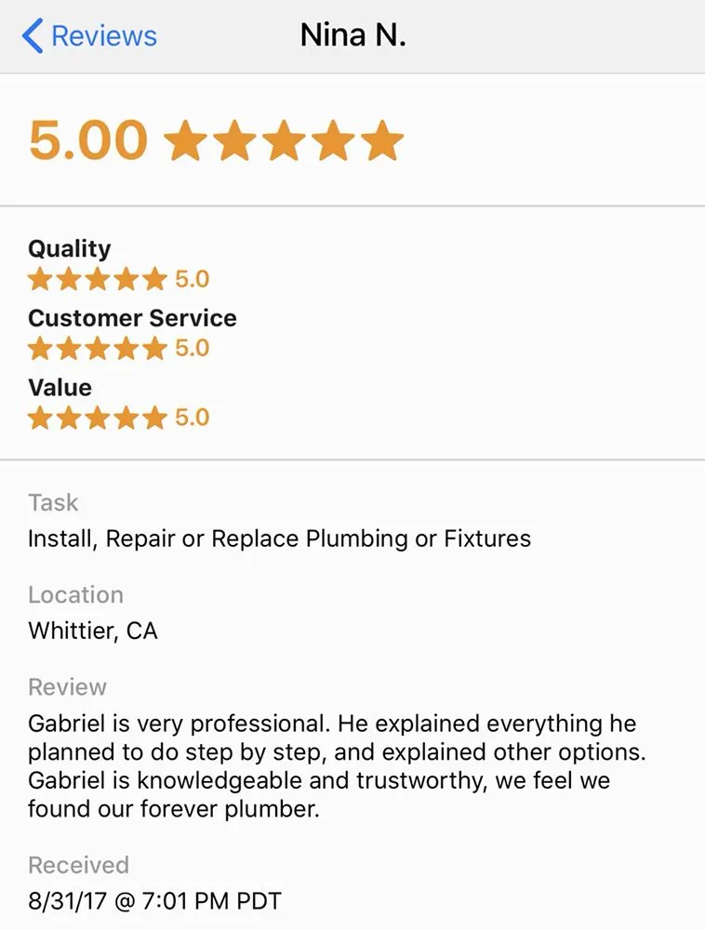Screen dimensions: 705x930
Task: Select the Nina N. title in the header
Action: (x=352, y=34)
